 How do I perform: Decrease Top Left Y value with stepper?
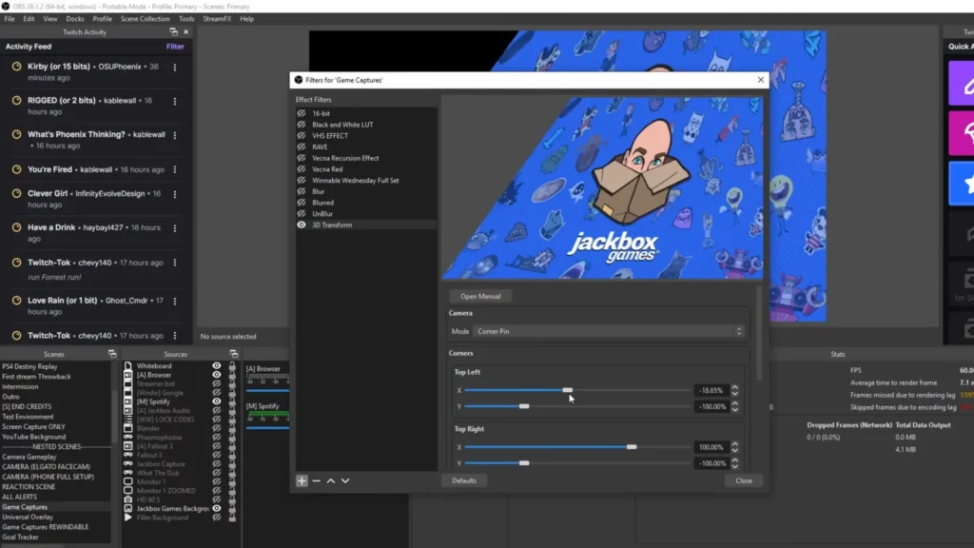(735, 410)
